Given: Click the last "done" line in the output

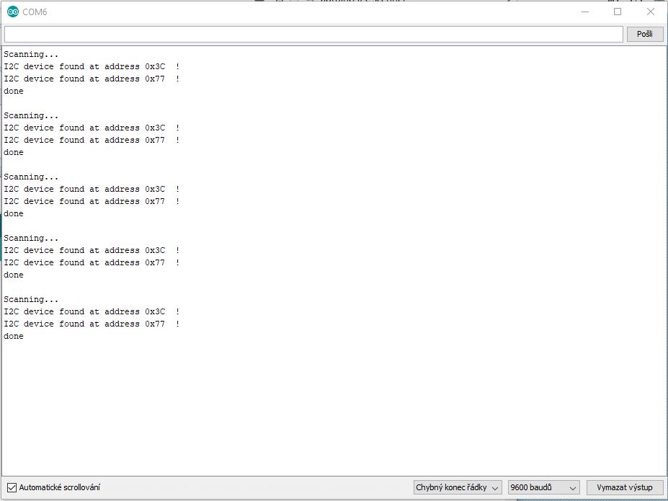Looking at the screenshot, I should [x=14, y=336].
